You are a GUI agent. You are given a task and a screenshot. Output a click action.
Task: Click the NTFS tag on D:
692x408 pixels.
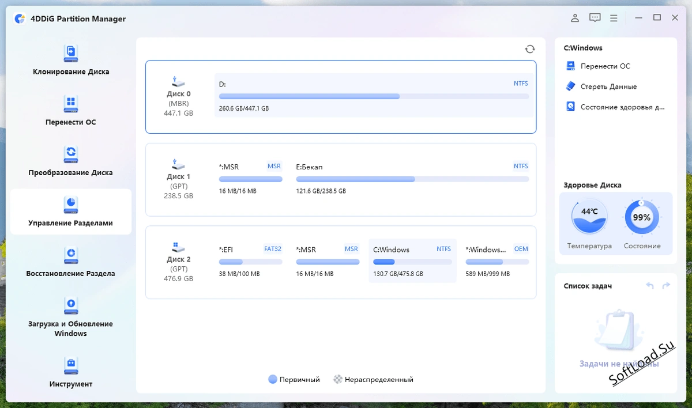point(521,84)
